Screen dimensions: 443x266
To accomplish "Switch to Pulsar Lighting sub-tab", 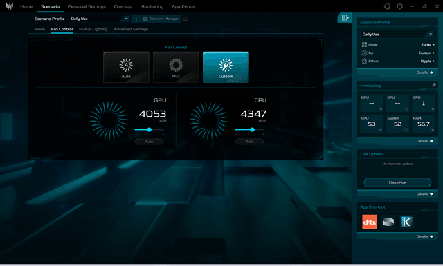I will coord(93,29).
